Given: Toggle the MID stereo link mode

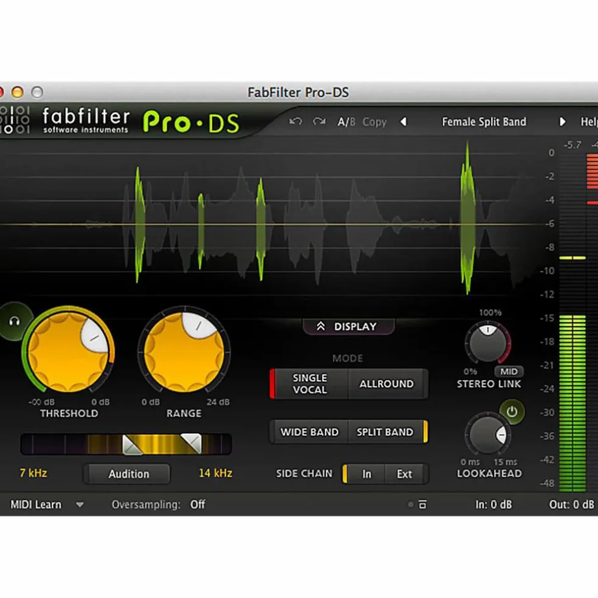Looking at the screenshot, I should pyautogui.click(x=509, y=371).
